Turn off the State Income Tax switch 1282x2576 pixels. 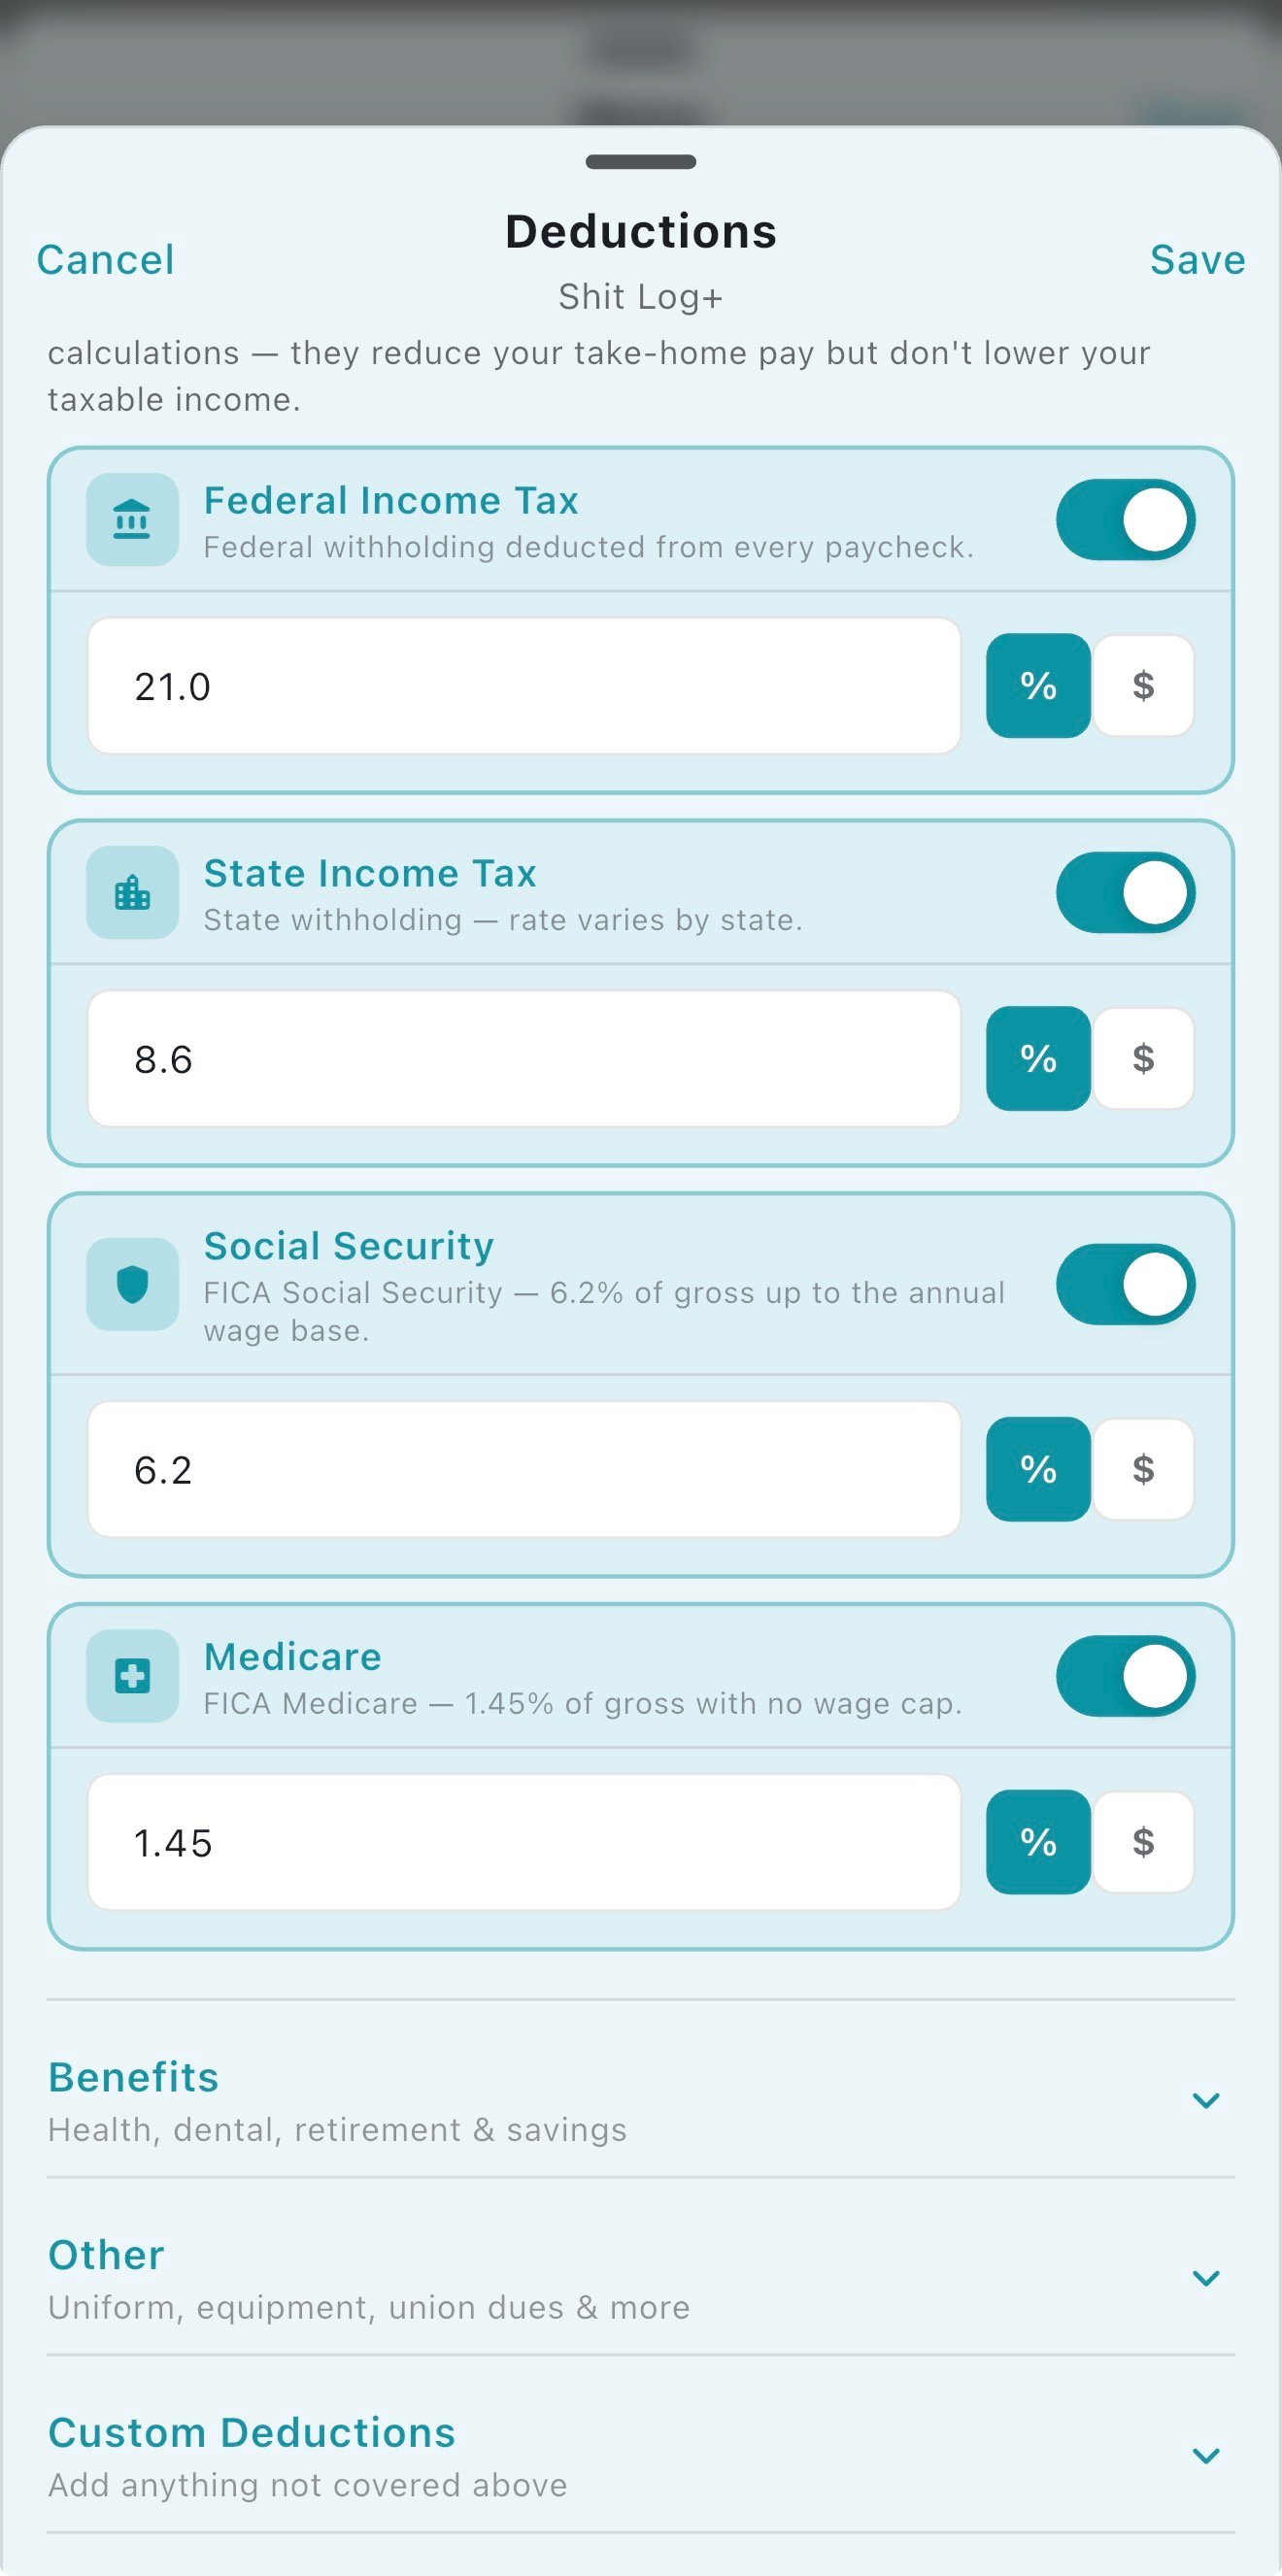click(x=1125, y=893)
